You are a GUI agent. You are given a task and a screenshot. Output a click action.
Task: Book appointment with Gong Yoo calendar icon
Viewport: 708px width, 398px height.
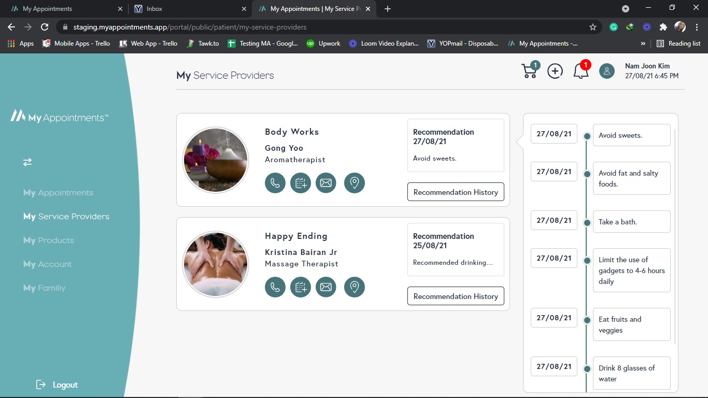[x=301, y=183]
